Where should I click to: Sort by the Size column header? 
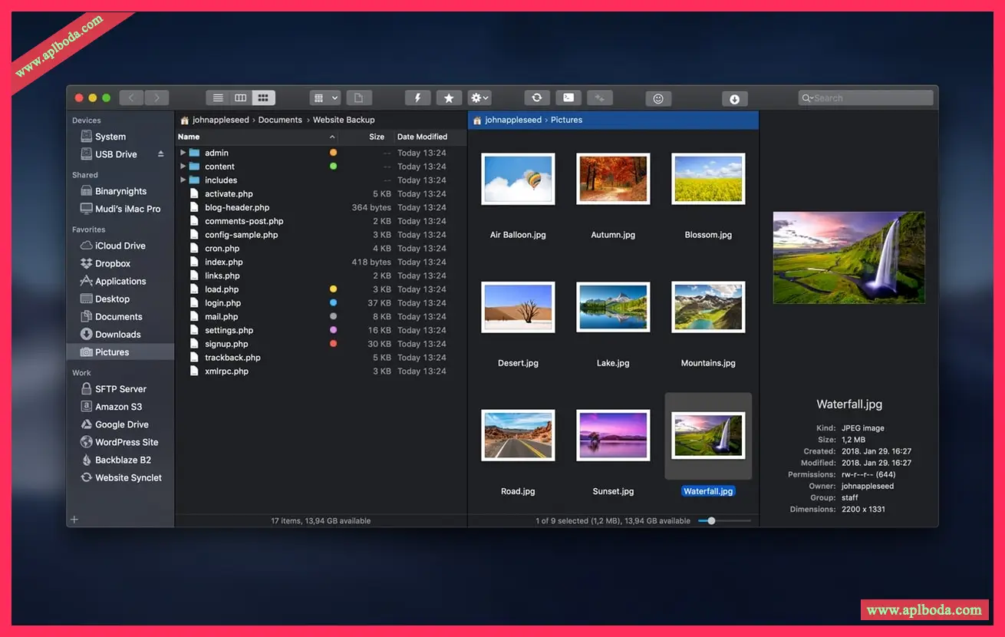point(367,137)
